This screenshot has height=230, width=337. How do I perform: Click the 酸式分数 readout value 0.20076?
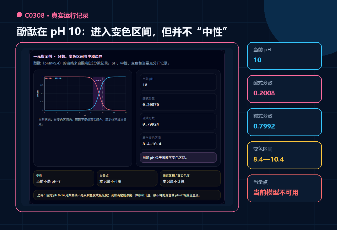coord(151,105)
